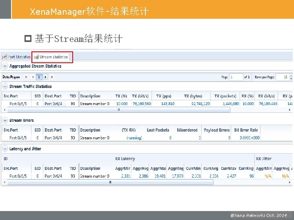Click the Latency and Jitter horizontal scrollbar thumb
294x220 pixels.
(x=110, y=182)
